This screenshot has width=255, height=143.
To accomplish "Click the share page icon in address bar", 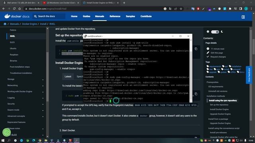I will (176, 9).
